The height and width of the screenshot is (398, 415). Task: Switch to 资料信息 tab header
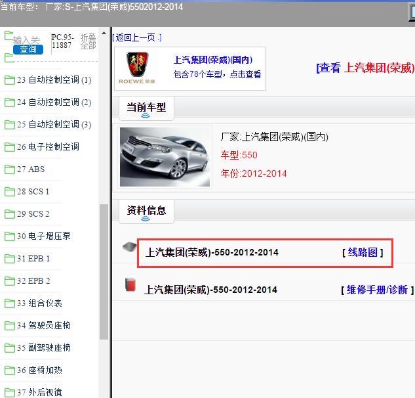tap(146, 211)
